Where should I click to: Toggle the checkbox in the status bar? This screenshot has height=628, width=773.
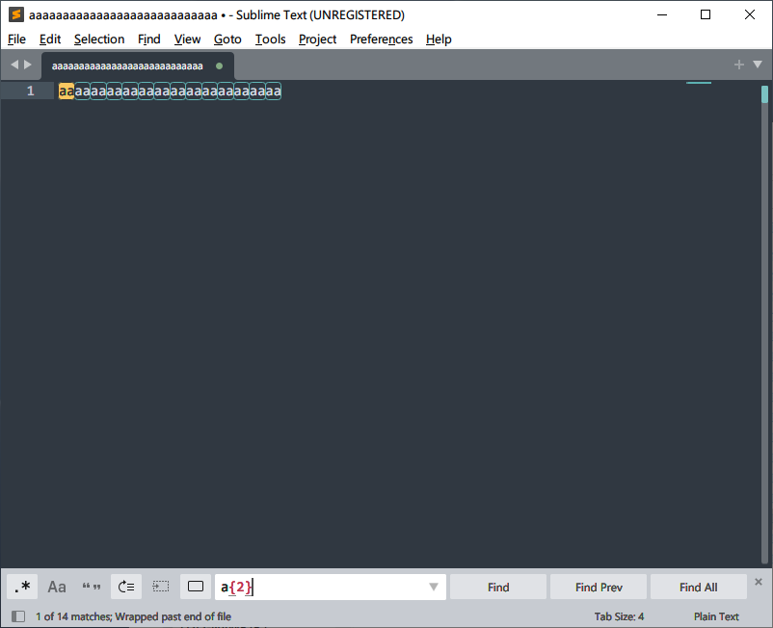(x=17, y=615)
